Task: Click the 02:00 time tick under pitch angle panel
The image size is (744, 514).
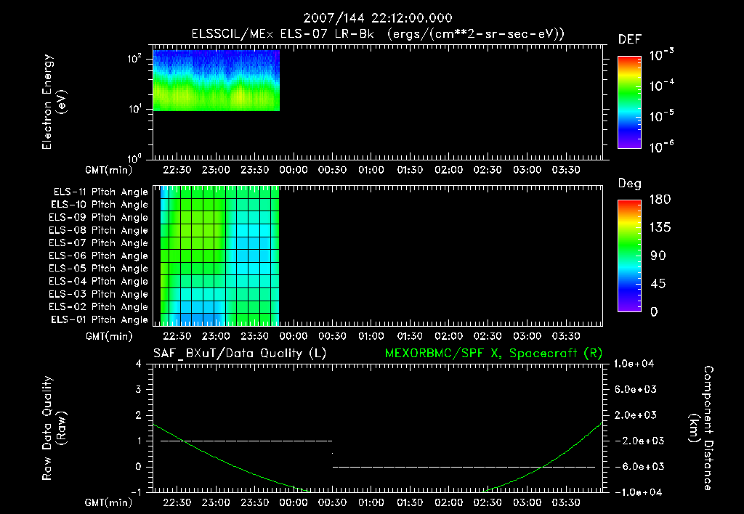Action: [449, 336]
